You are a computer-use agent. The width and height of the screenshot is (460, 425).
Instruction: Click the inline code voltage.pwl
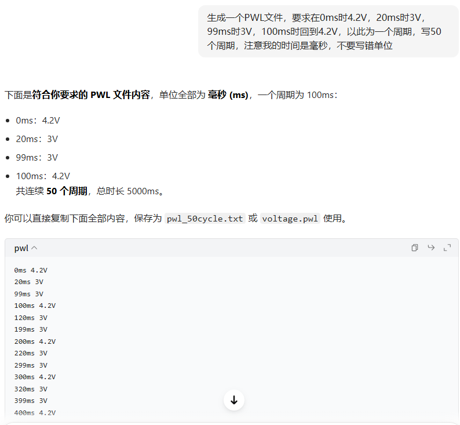coord(290,219)
